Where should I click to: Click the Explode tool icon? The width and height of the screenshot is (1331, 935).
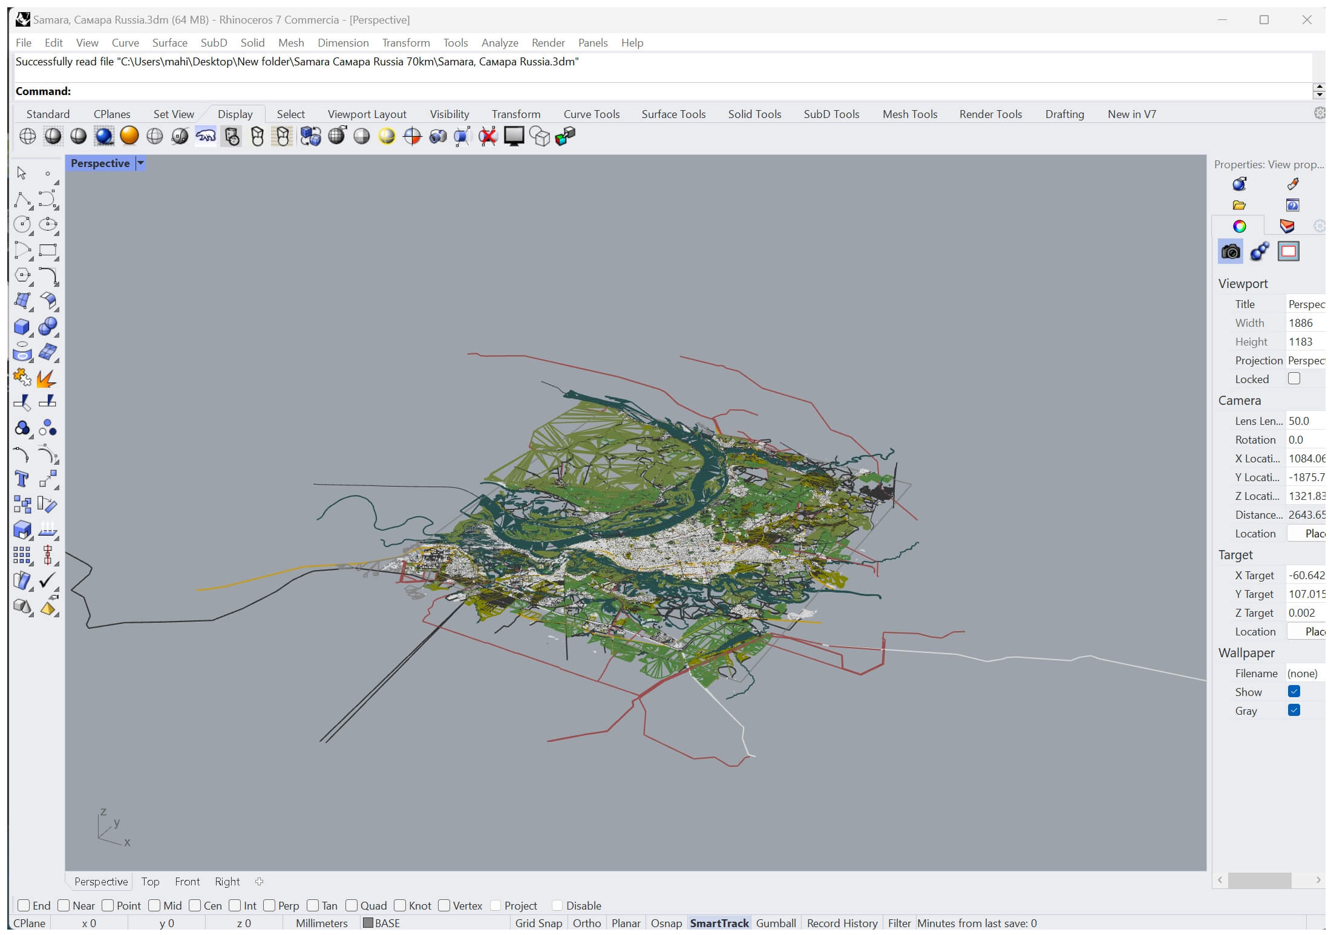(47, 379)
